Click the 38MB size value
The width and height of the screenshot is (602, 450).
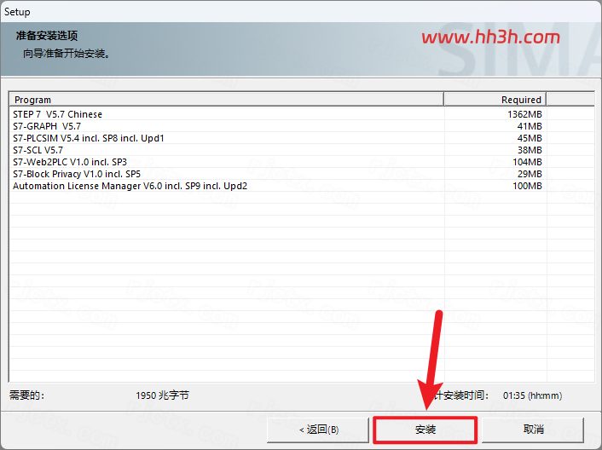pyautogui.click(x=530, y=150)
